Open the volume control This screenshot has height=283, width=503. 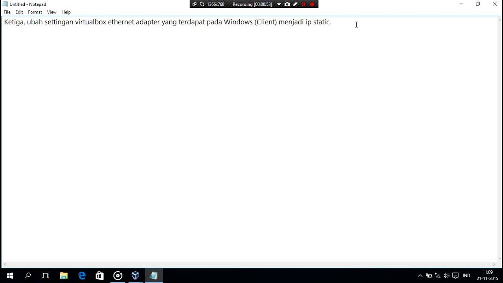click(x=446, y=276)
